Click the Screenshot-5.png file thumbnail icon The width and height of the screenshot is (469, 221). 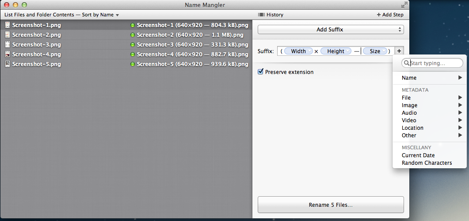pos(8,64)
